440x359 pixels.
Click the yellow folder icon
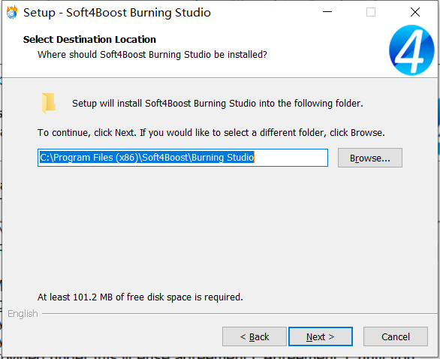click(x=49, y=103)
